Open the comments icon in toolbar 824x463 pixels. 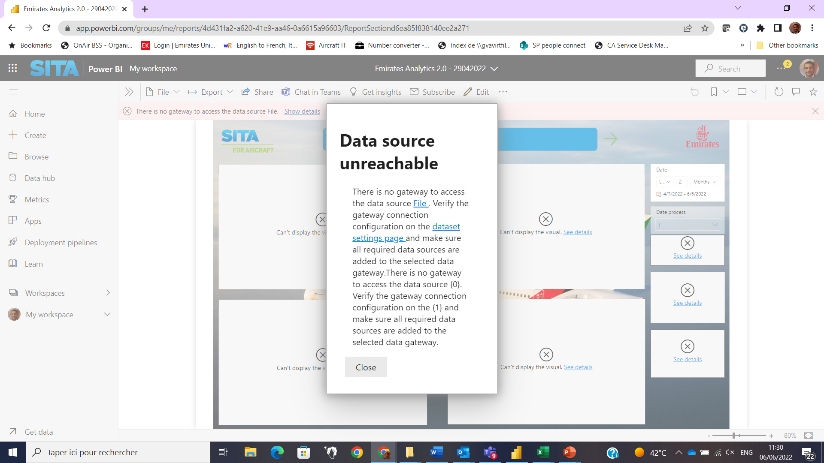click(796, 92)
